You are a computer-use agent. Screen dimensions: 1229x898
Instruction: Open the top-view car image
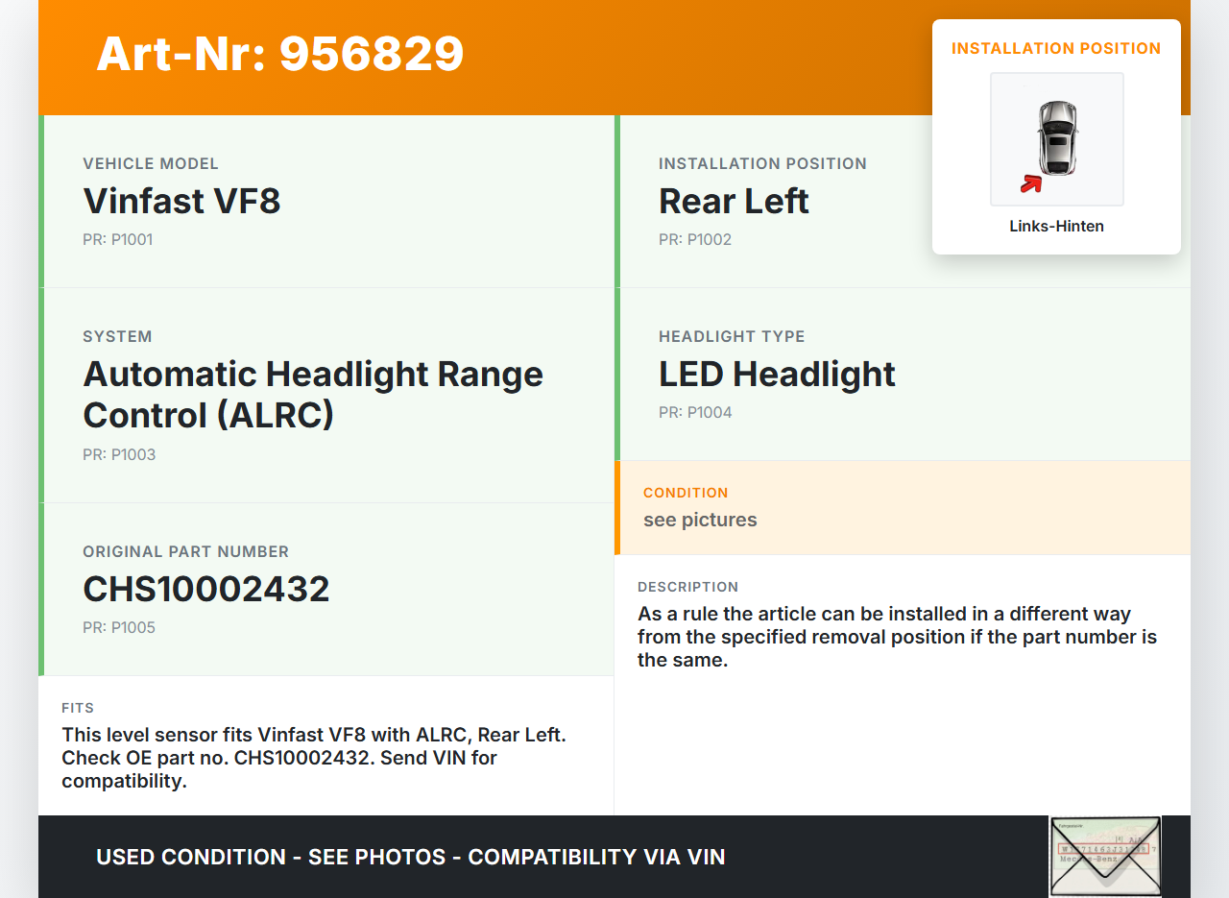[x=1057, y=138]
